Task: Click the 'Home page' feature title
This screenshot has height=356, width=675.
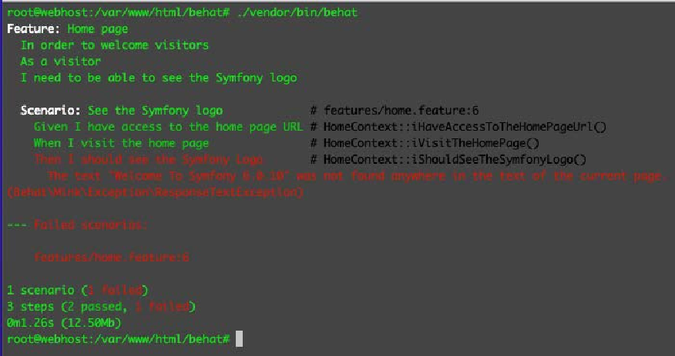Action: point(98,29)
